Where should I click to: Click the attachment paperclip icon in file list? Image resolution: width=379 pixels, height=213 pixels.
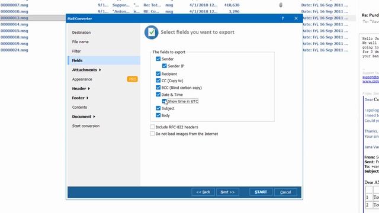coord(281,5)
